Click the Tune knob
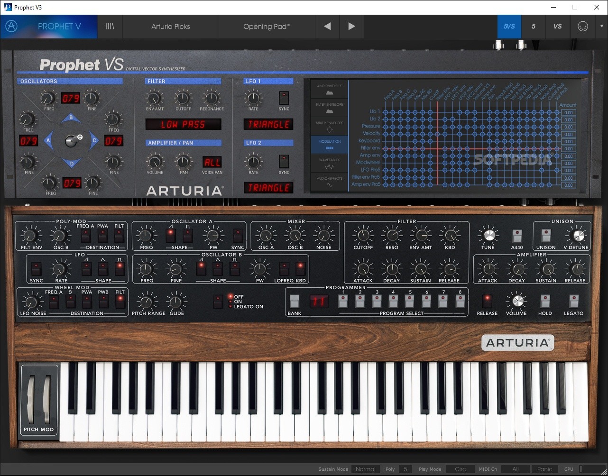Viewport: 608px width, 476px height. (488, 235)
